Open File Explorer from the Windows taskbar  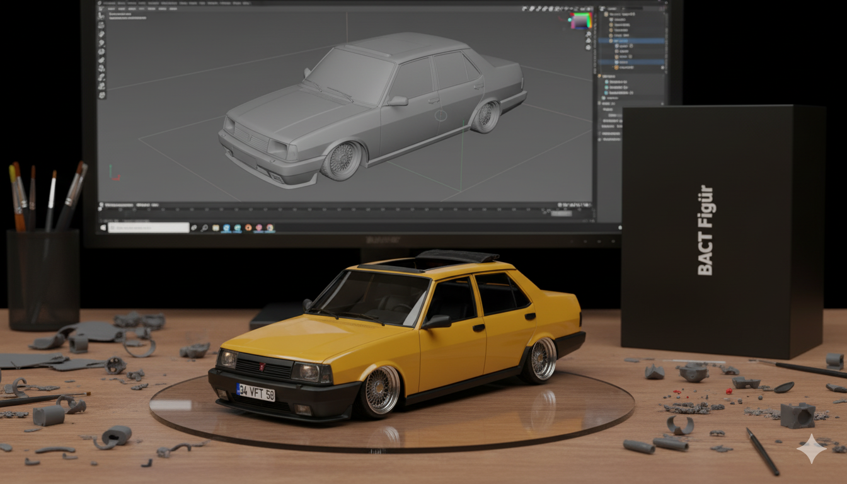[x=216, y=228]
